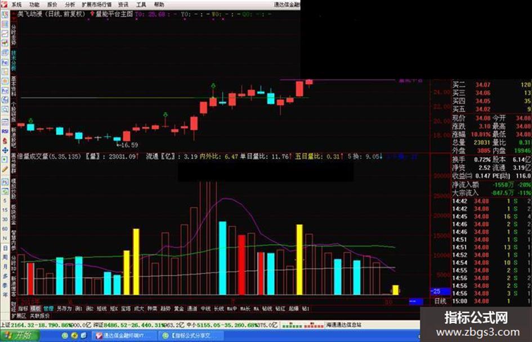
Task: Click the show-desktop quick-launch icon
Action: point(83,336)
